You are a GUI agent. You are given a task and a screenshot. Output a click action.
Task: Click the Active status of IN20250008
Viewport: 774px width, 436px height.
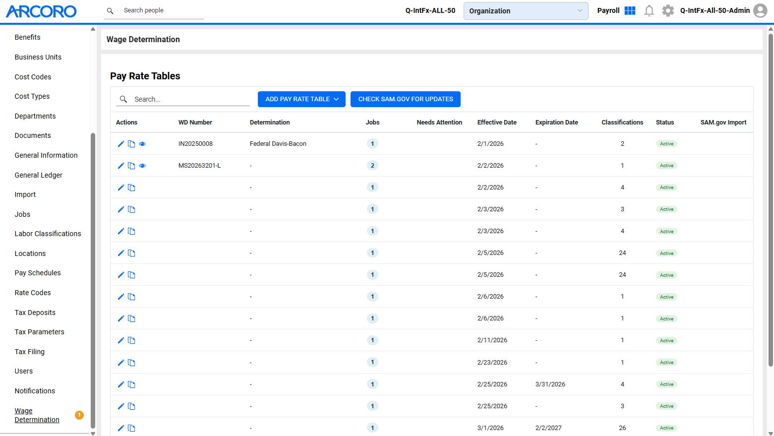[666, 144]
